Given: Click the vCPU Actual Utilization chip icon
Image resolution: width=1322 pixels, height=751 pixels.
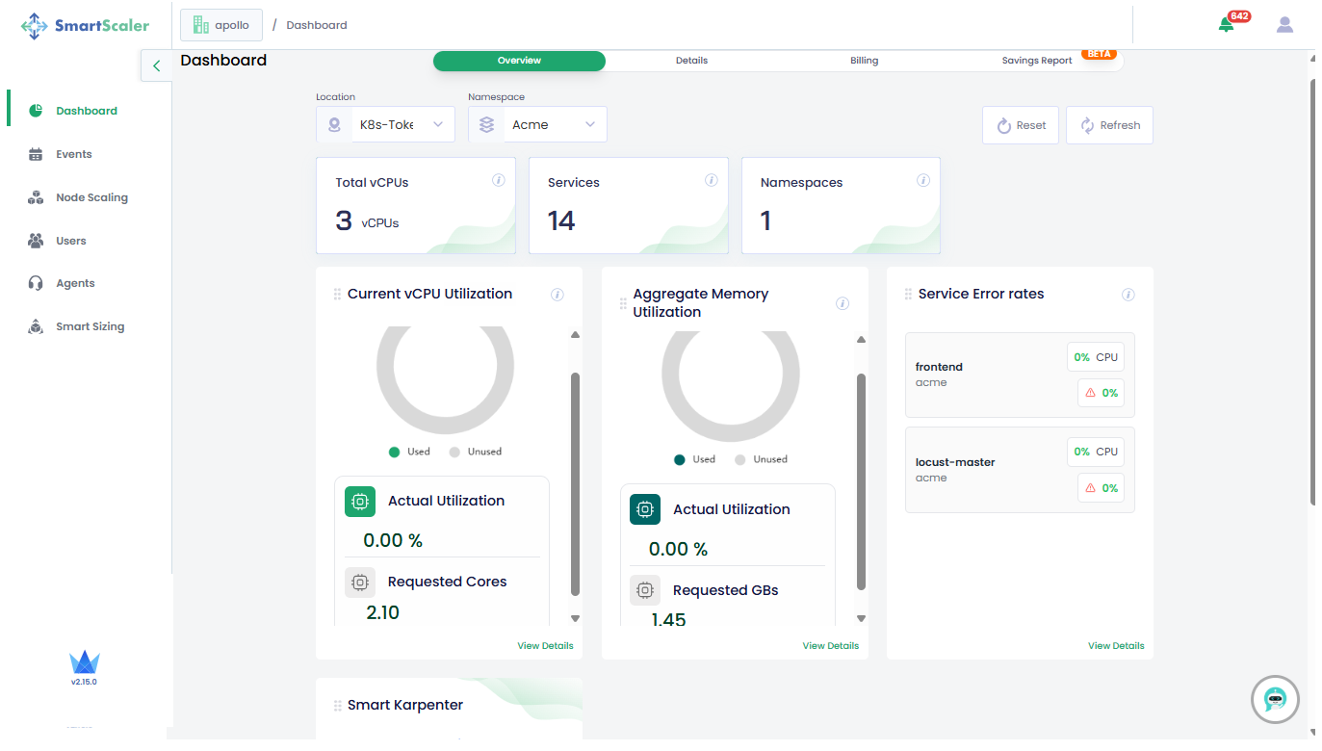Looking at the screenshot, I should point(360,502).
